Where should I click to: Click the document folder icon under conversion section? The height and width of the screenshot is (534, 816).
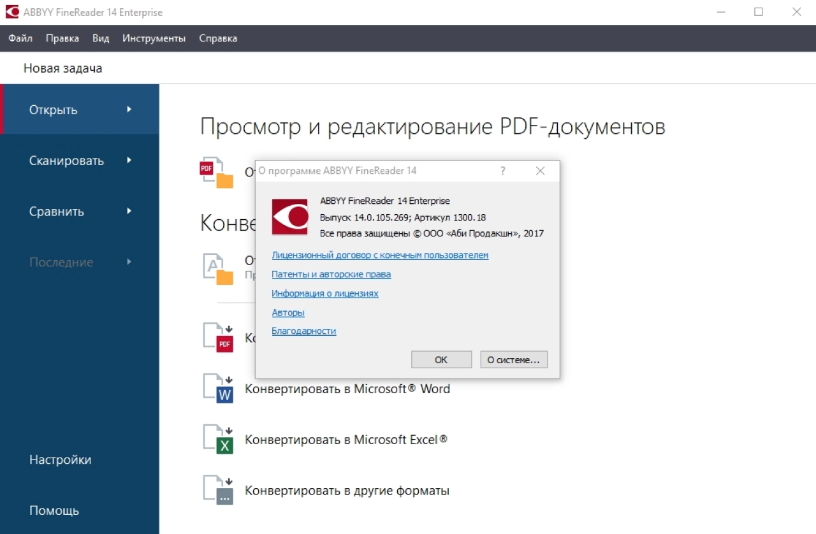[x=217, y=268]
